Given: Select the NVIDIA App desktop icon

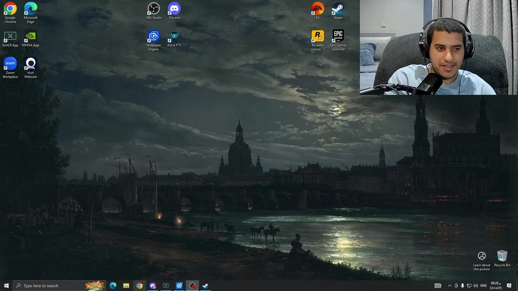Looking at the screenshot, I should tap(30, 40).
